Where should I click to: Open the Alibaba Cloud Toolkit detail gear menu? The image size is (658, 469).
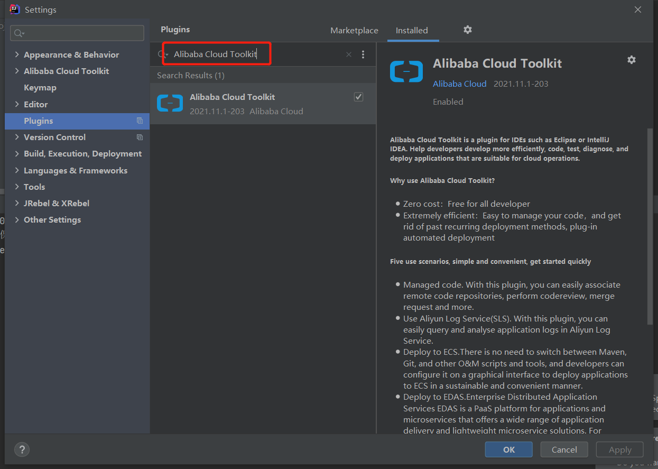click(x=632, y=60)
